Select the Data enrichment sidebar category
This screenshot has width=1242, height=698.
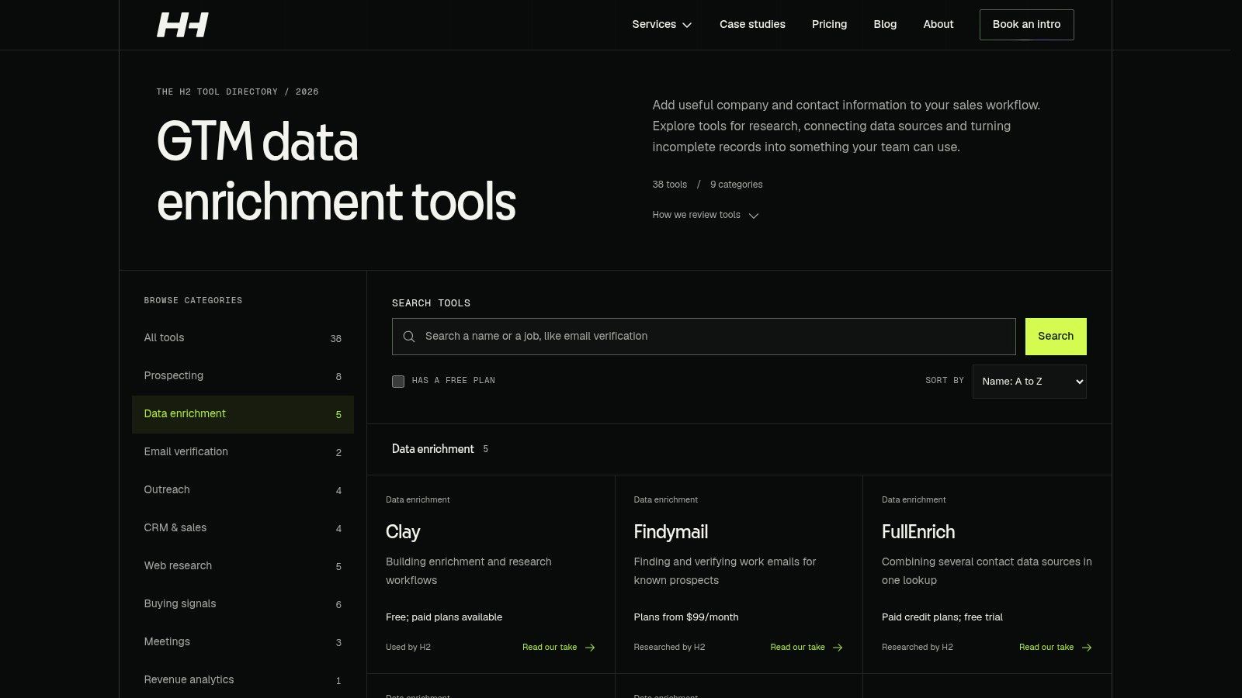(243, 414)
